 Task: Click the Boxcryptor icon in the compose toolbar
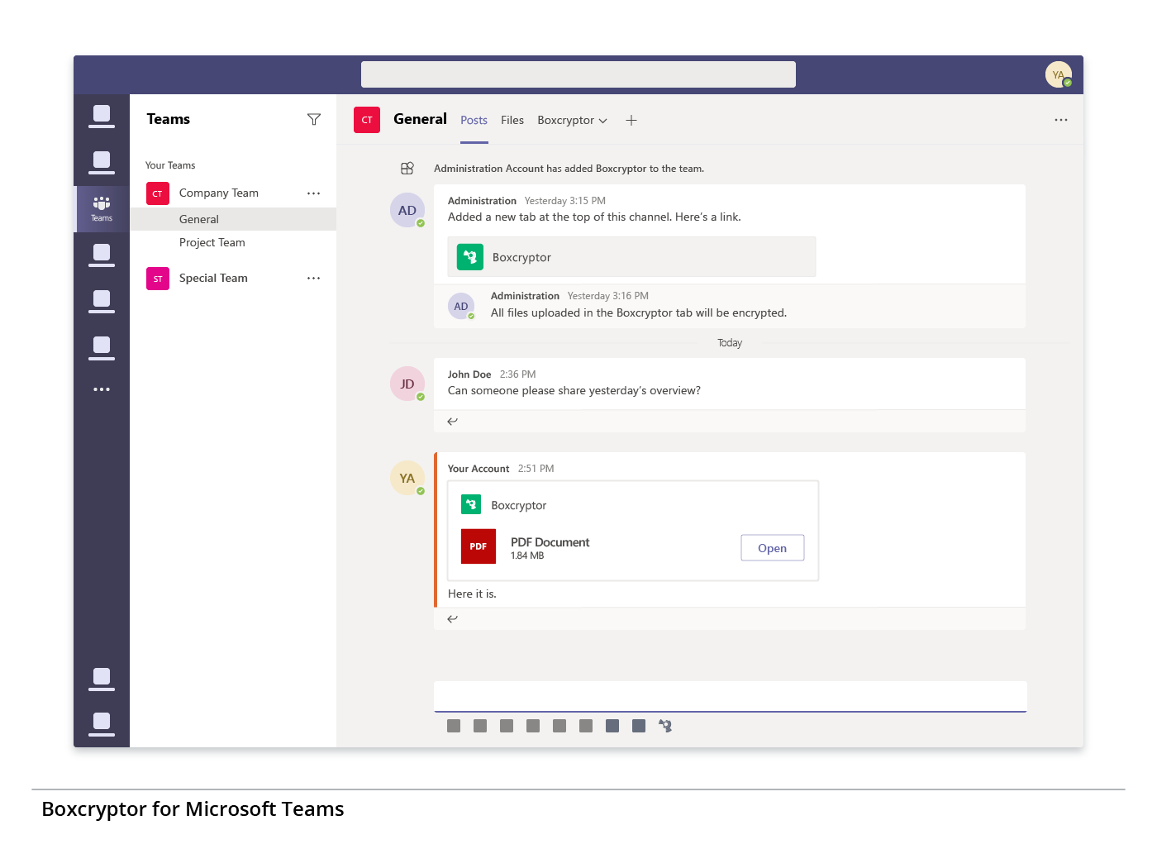[x=665, y=726]
